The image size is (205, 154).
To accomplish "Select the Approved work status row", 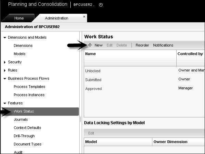I will point(93,89).
